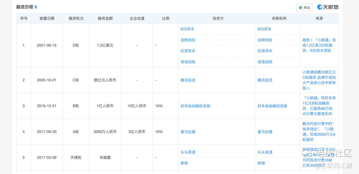Open 高瓴创投 link in 关联机构 column
Viewport: 359px width, 174px height.
pos(265,62)
